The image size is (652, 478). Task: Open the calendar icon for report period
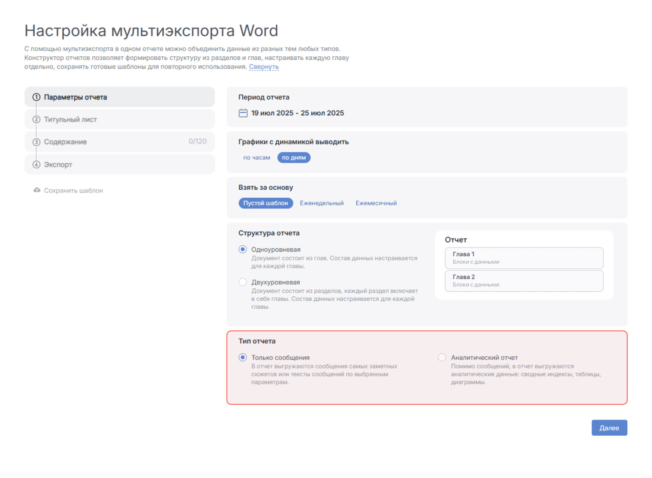click(x=243, y=113)
